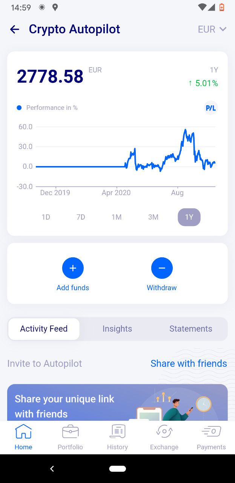Image resolution: width=235 pixels, height=483 pixels.
Task: Switch to the Insights tab
Action: click(x=117, y=329)
